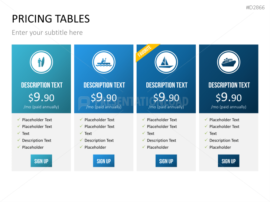Image resolution: width=270 pixels, height=202 pixels.
Task: Click first checkmark in first pricing card
Action: tap(19, 120)
